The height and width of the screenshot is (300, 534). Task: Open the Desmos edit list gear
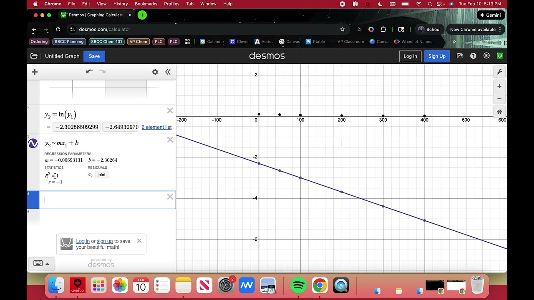point(155,72)
